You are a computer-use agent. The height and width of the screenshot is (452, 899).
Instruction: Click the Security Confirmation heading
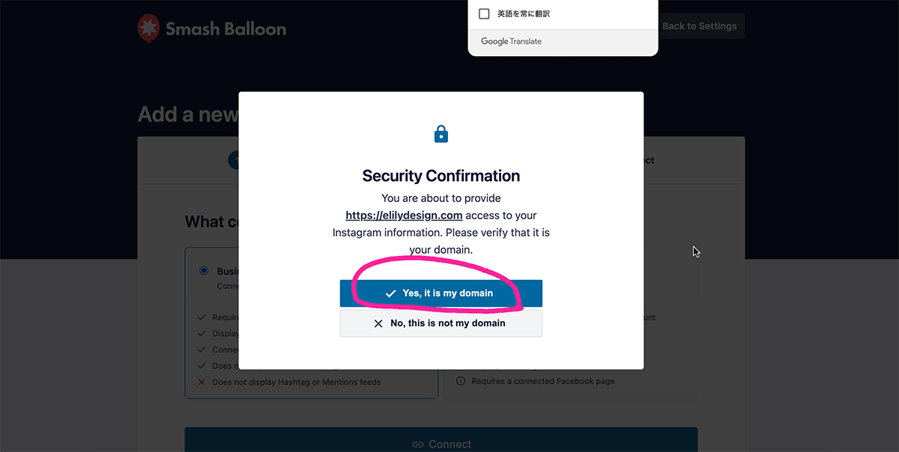(x=441, y=176)
